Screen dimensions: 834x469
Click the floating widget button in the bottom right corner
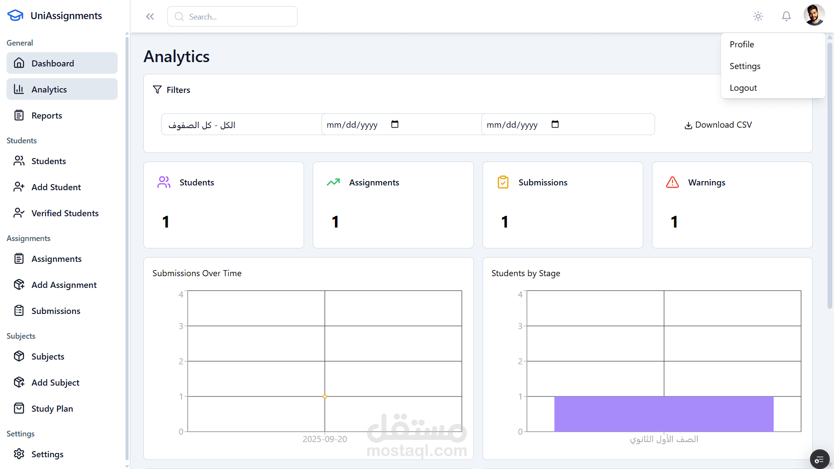pyautogui.click(x=819, y=459)
